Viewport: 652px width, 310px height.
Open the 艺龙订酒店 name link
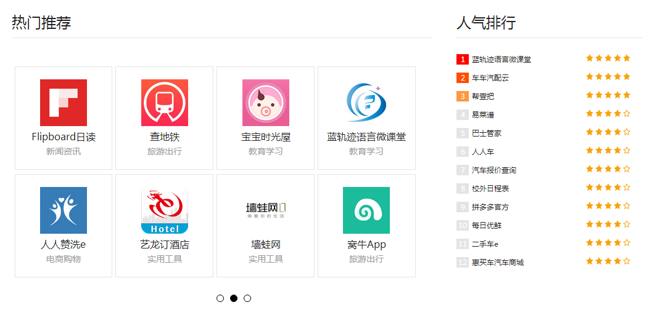pyautogui.click(x=165, y=245)
